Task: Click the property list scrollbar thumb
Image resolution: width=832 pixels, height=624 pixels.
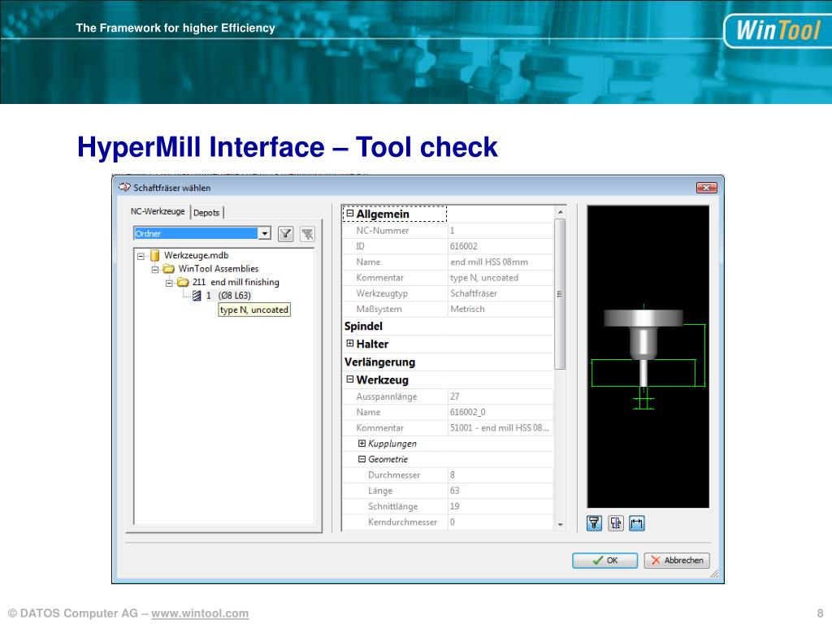Action: (x=560, y=294)
